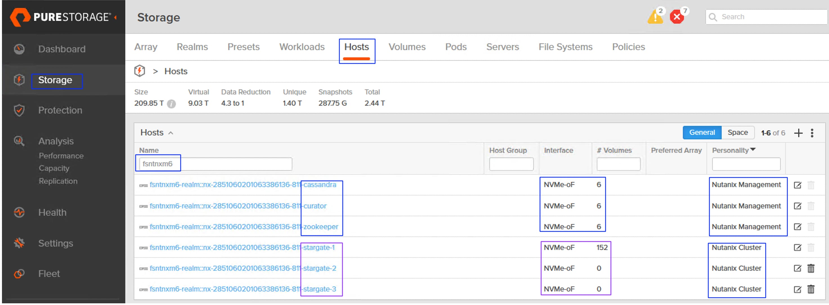View the yellow warning alerts badge
The height and width of the screenshot is (305, 829).
click(x=655, y=16)
